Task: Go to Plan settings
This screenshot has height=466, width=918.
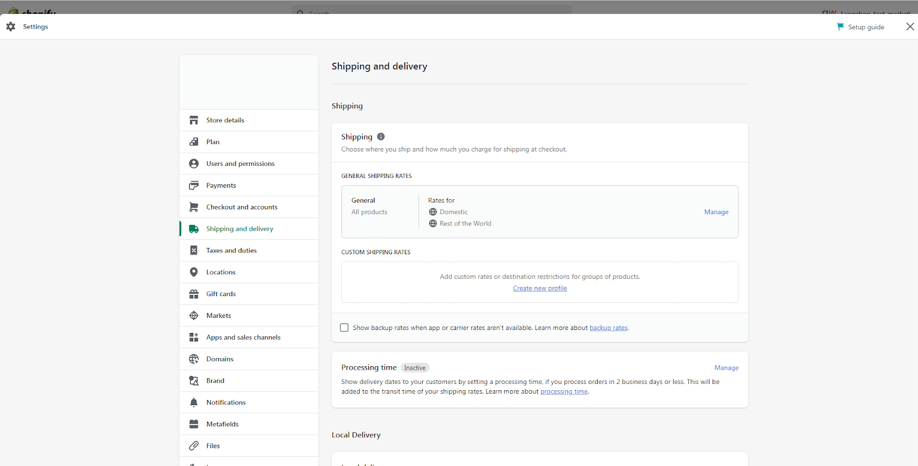Action: click(x=249, y=142)
